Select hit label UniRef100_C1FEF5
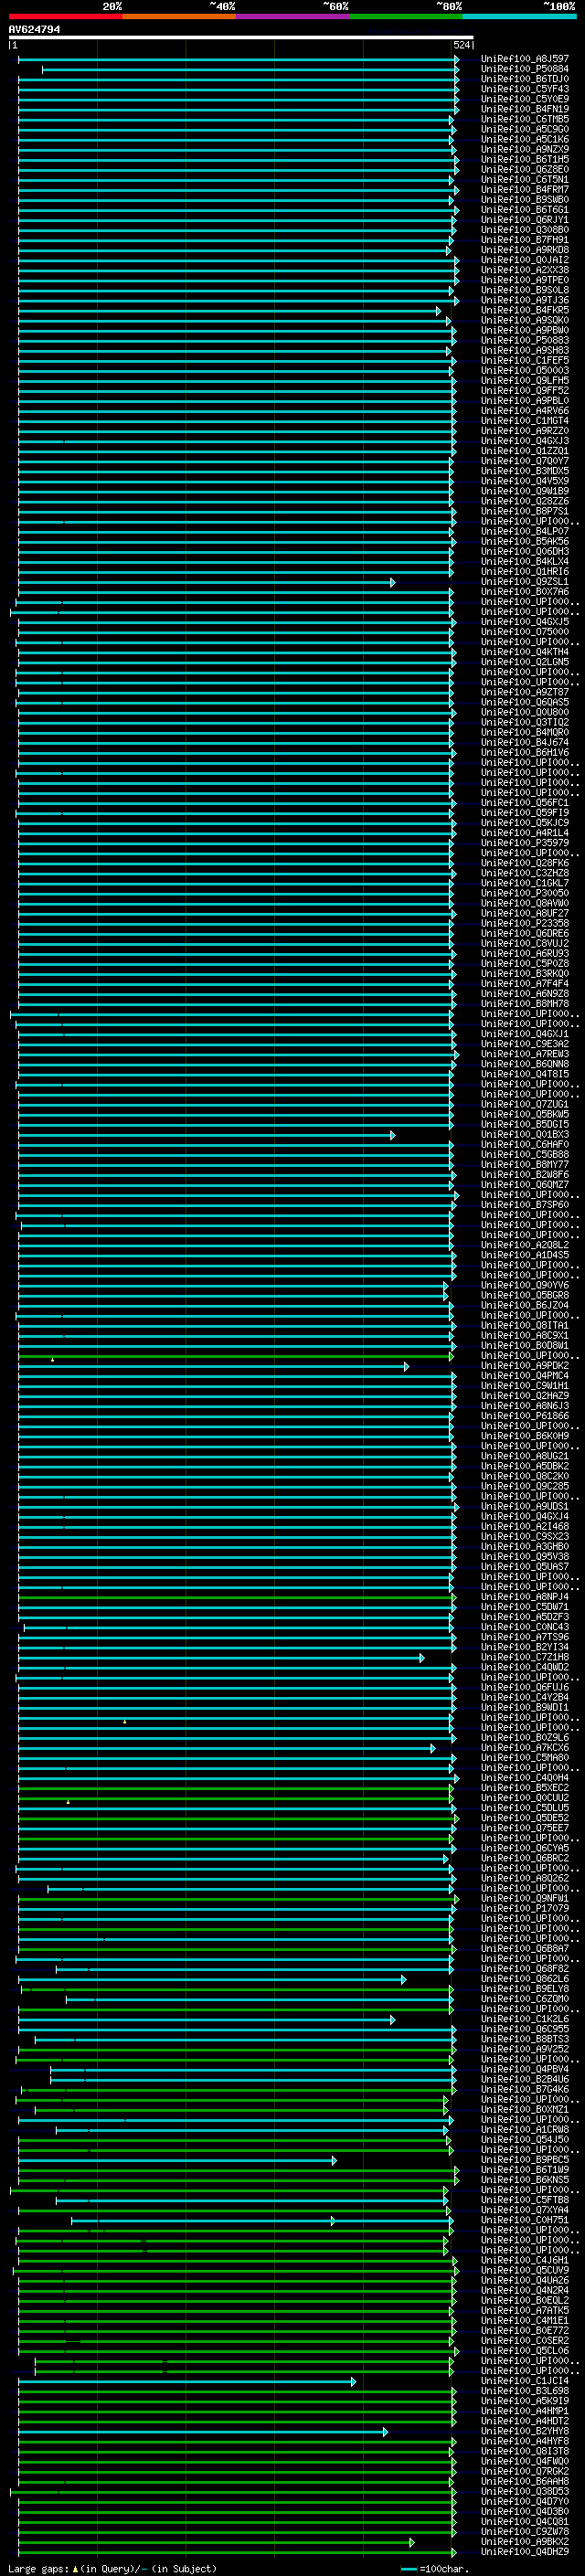Viewport: 585px width, 2576px height. point(524,360)
